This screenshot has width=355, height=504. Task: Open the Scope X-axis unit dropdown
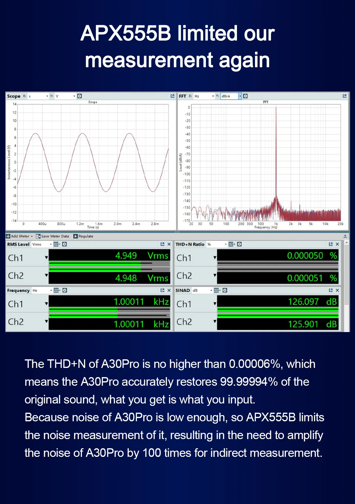click(47, 96)
